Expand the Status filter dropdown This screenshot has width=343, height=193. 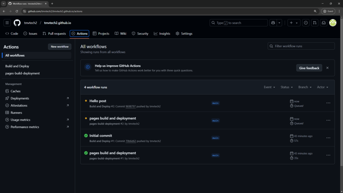[287, 87]
